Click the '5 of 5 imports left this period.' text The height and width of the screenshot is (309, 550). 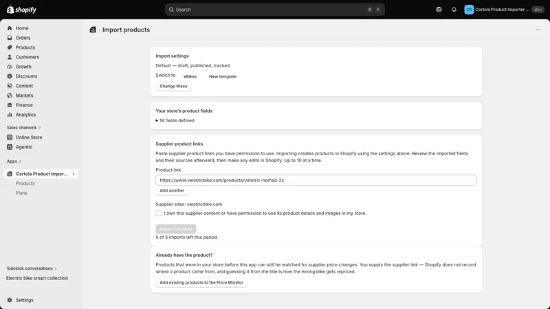coord(187,237)
